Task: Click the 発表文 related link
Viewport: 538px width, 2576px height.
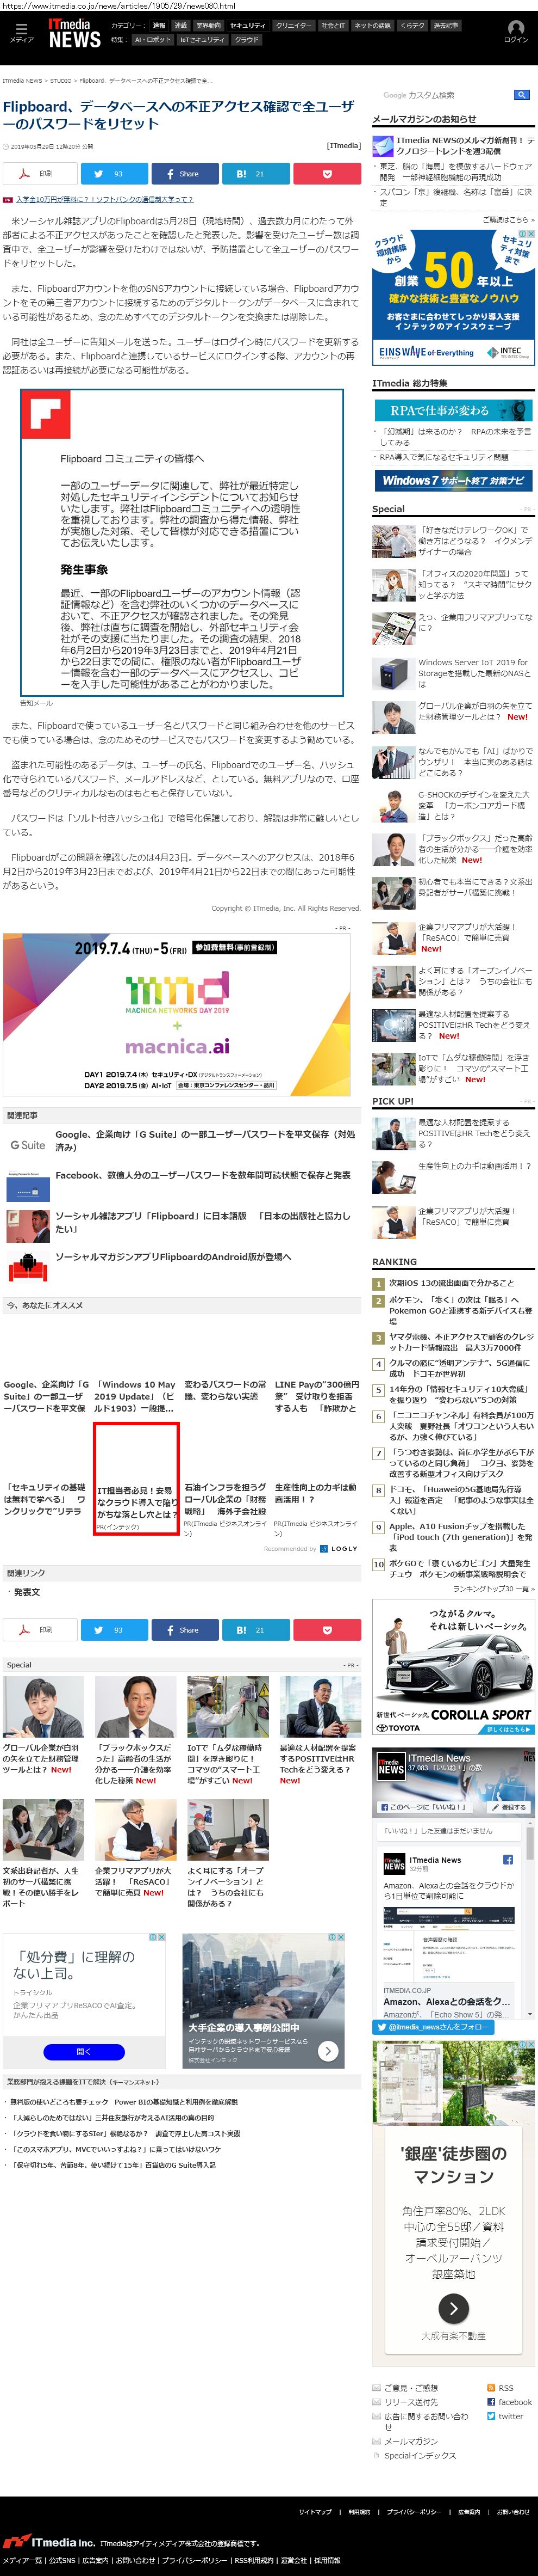Action: pos(27,1592)
